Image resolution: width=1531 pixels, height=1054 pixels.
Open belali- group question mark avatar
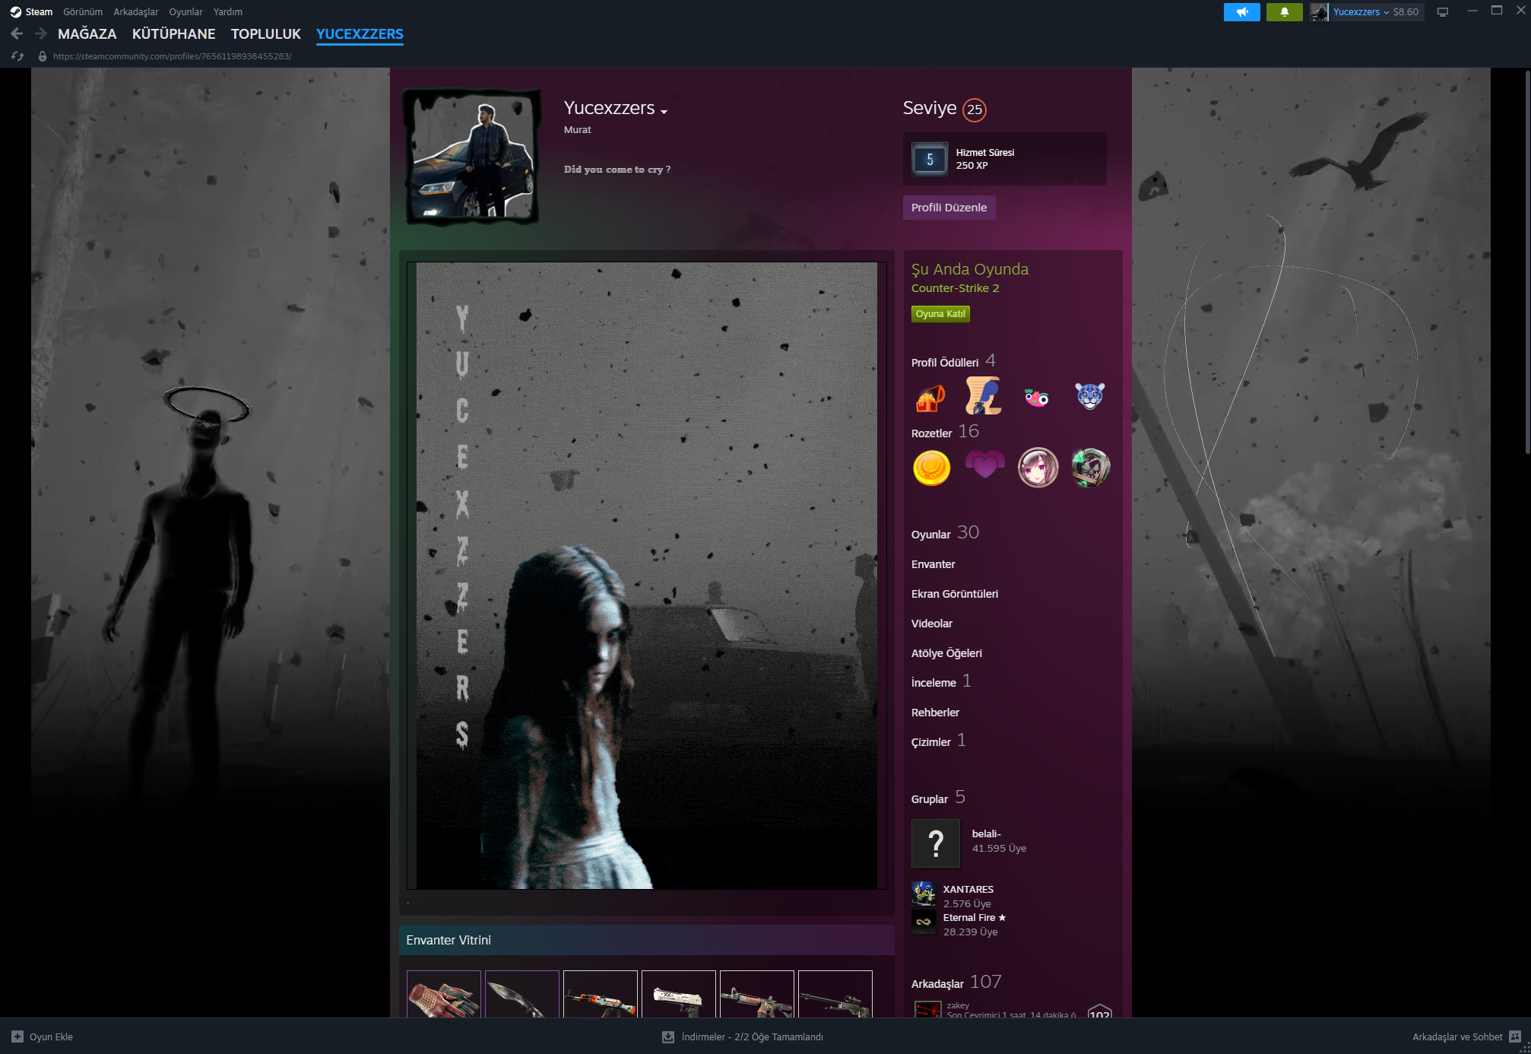pyautogui.click(x=936, y=843)
